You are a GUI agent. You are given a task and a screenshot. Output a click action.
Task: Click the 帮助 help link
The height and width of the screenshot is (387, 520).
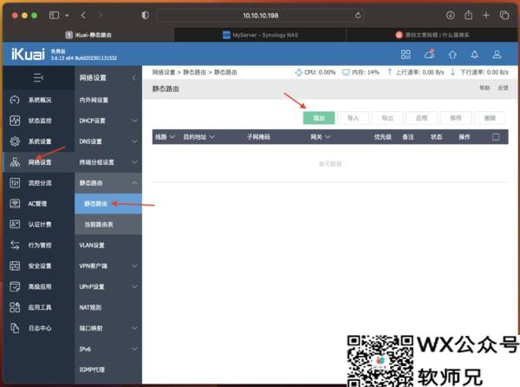click(484, 89)
